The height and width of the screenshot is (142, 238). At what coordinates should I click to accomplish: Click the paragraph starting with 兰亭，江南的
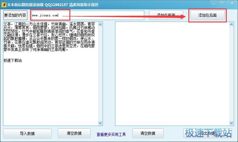tap(49, 37)
